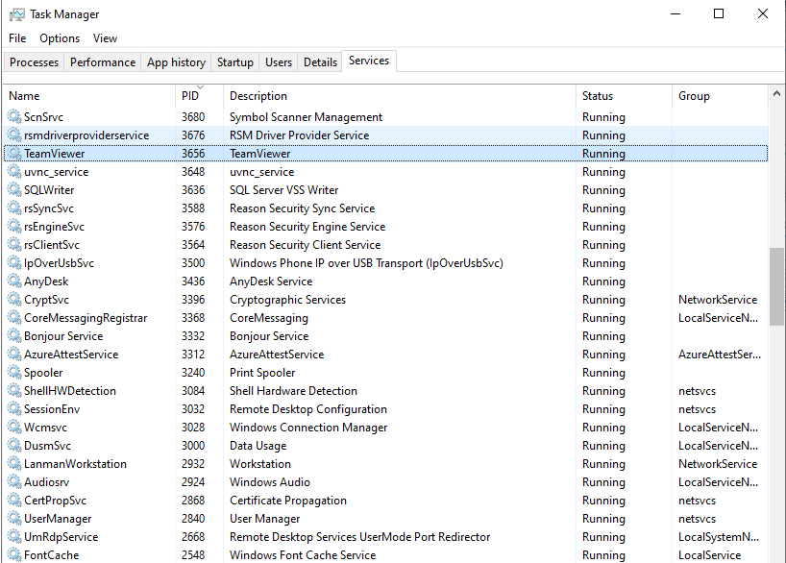
Task: Select 'Remote Desktop Configuration' description
Action: click(307, 409)
